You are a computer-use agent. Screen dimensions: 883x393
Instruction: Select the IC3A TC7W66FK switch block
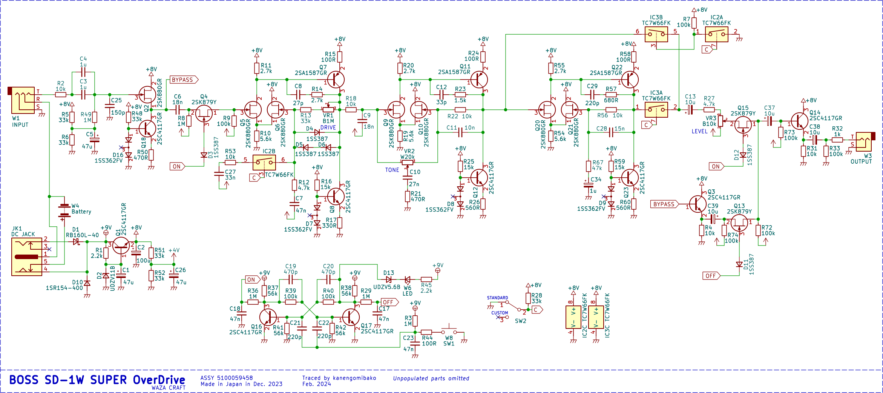(656, 110)
